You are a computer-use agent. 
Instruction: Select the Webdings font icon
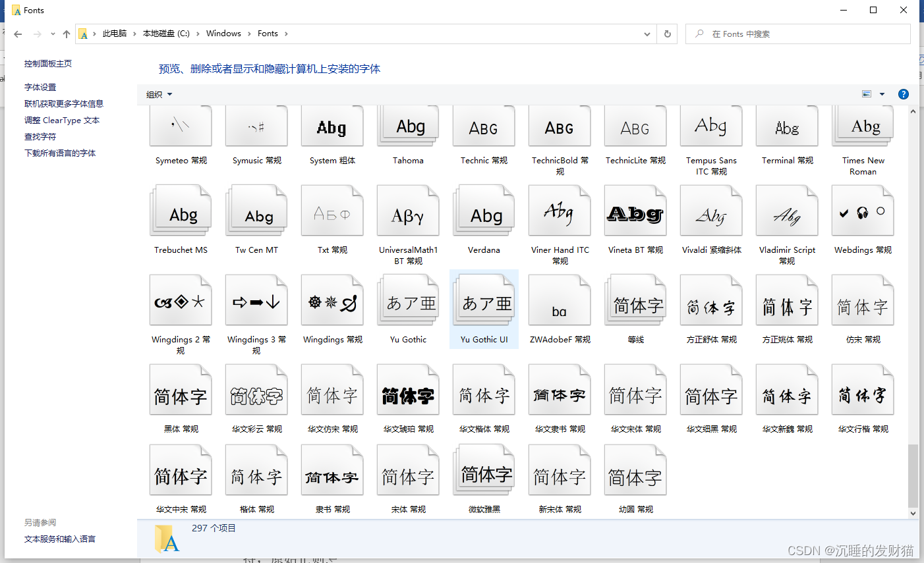pyautogui.click(x=863, y=211)
